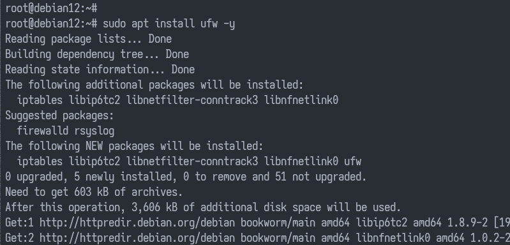Click the 'Suggested packages:' heading
This screenshot has width=510, height=245.
click(x=59, y=115)
